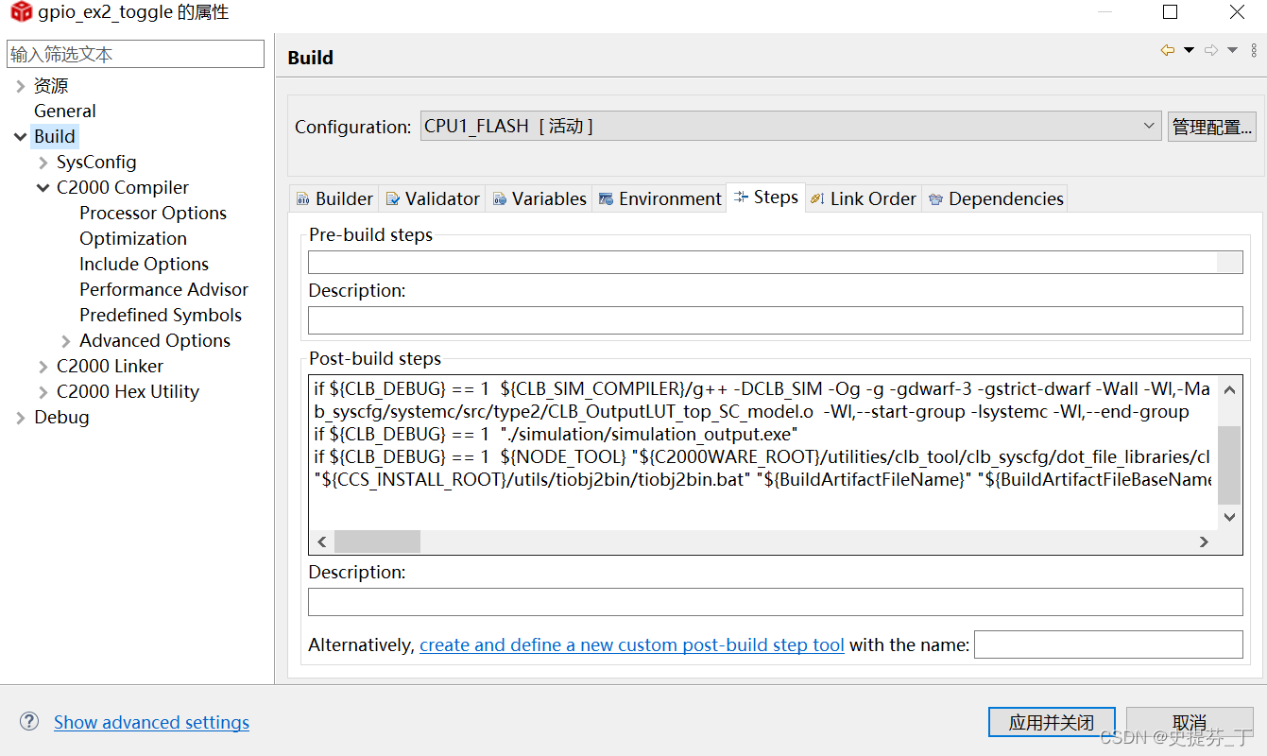Collapse the Build tree node
This screenshot has height=756, width=1267.
pos(20,137)
